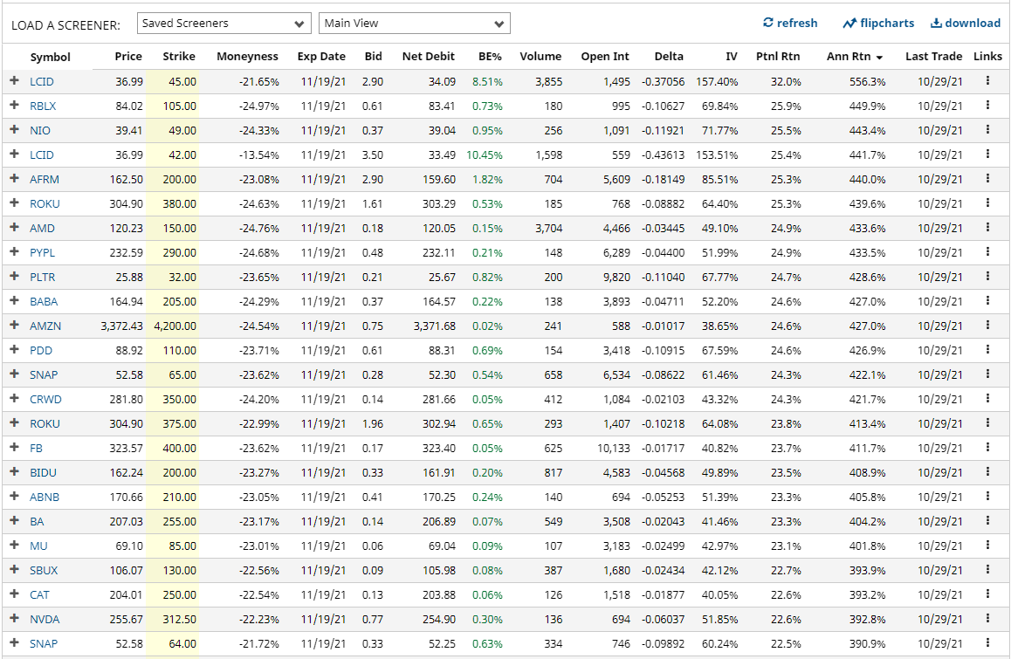Expand the FB row details
The width and height of the screenshot is (1011, 659).
14,448
